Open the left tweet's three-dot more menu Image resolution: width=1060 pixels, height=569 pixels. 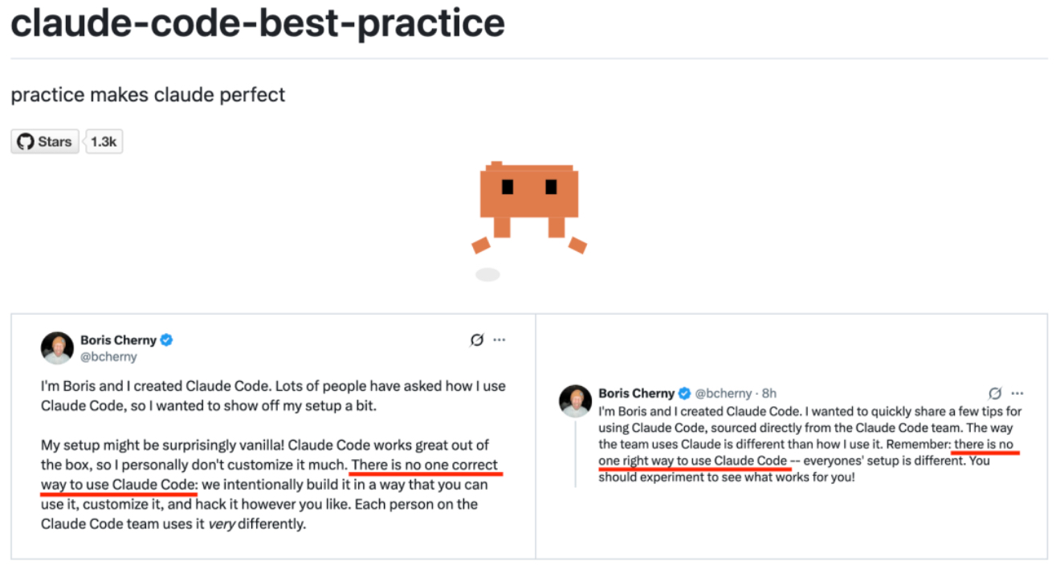499,339
